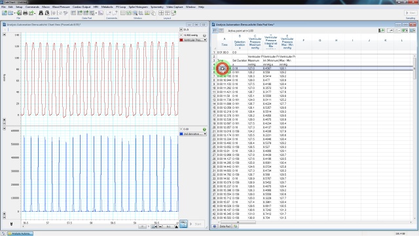Open the Zoom View magnifier icon
Image resolution: width=419 pixels, height=236 pixels.
coord(135,13)
